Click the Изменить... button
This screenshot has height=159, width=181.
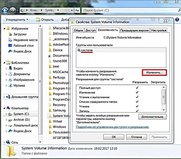coord(154,73)
